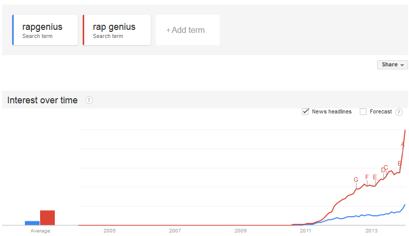Select the rapgenius search term box
Image resolution: width=409 pixels, height=236 pixels.
click(x=45, y=30)
